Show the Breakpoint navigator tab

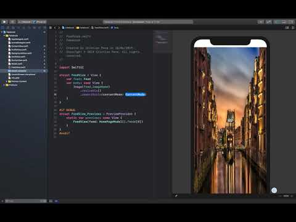pyautogui.click(x=39, y=28)
